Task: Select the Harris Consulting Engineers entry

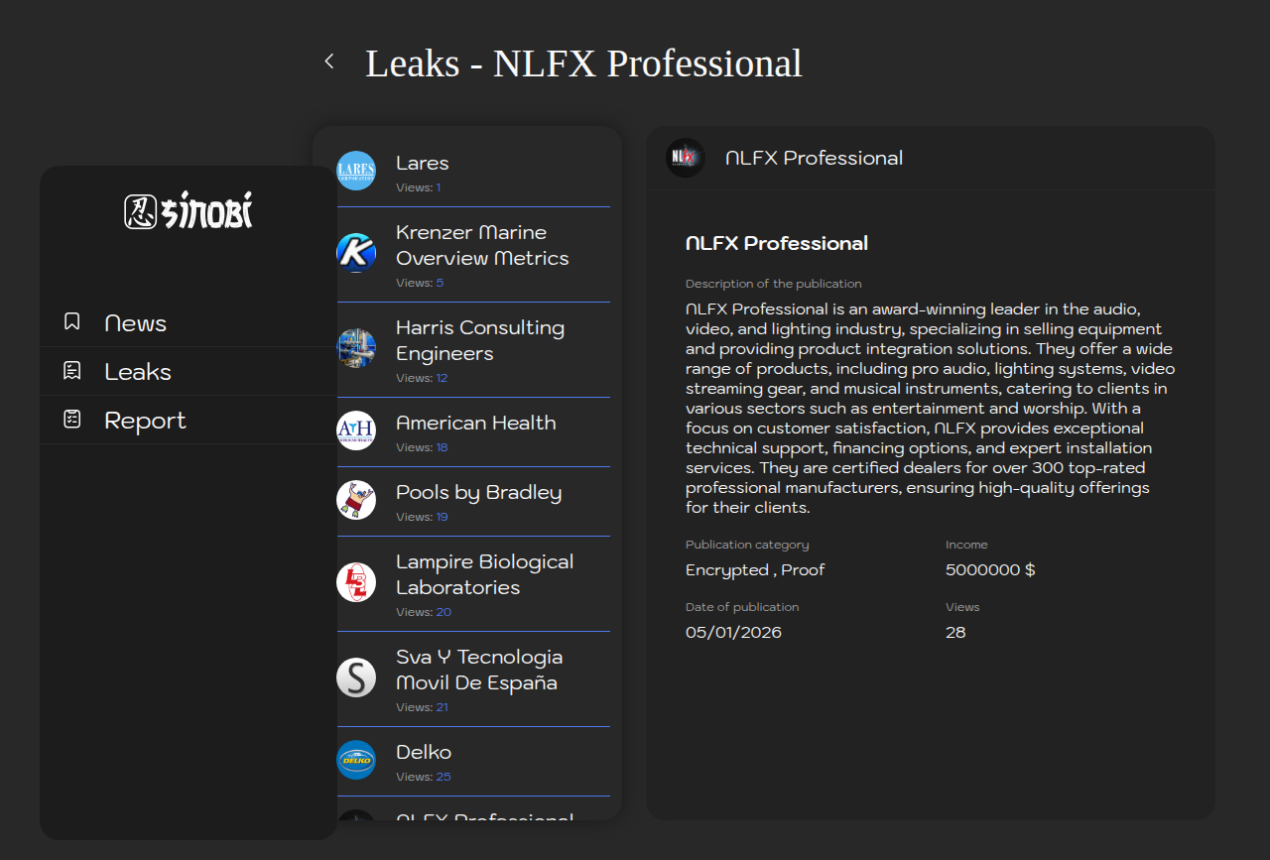Action: tap(480, 340)
